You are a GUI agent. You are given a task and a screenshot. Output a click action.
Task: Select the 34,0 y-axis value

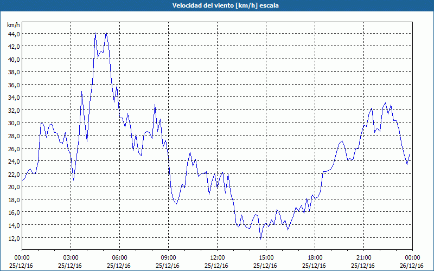14,98
